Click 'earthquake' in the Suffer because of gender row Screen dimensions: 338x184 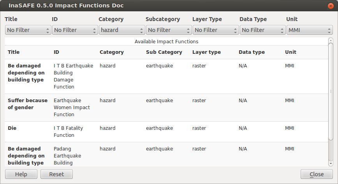[x=160, y=101]
